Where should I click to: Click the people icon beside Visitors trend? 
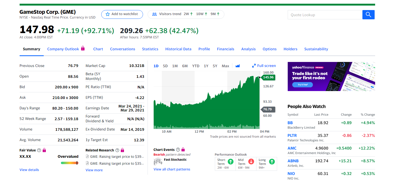[x=154, y=14]
